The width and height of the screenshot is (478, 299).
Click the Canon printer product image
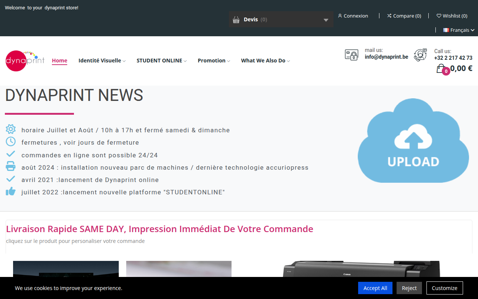361,269
